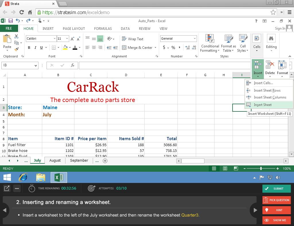Add a new sheet with the plus icon

105,161
